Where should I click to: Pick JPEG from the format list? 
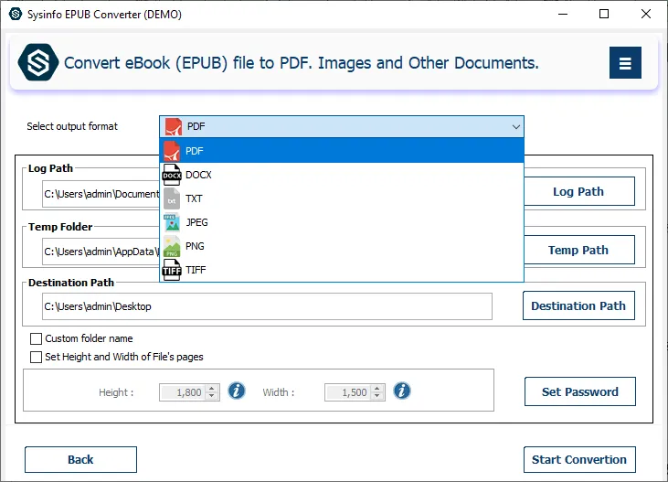pyautogui.click(x=342, y=222)
